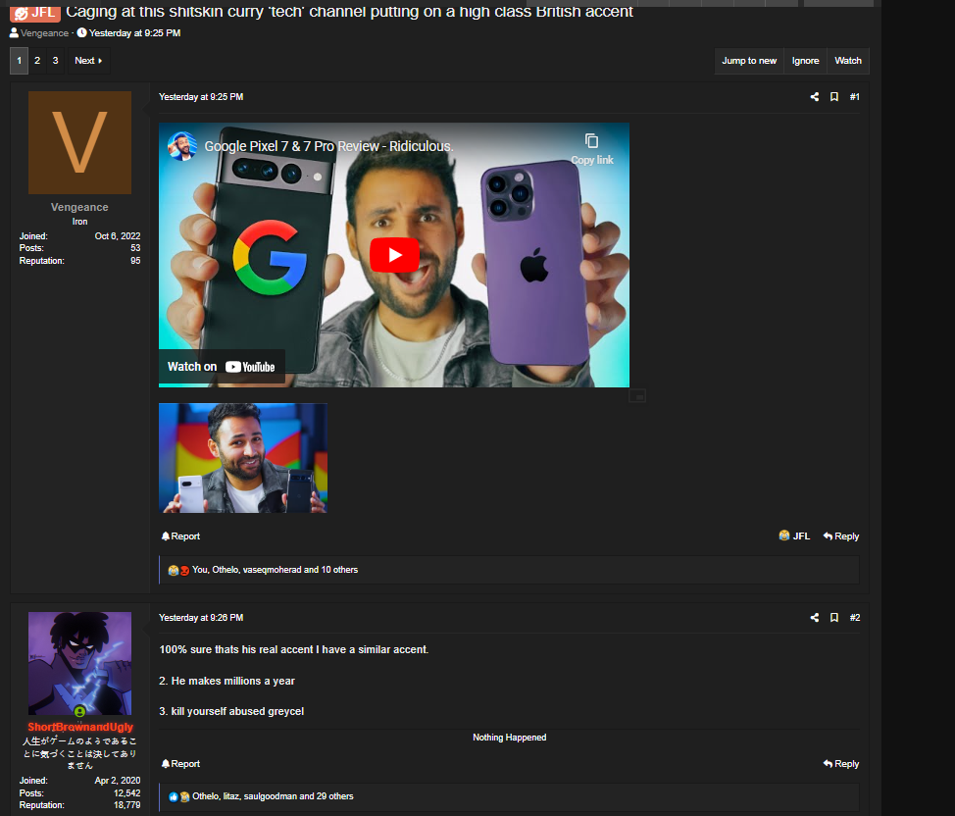Reply to post #2
955x816 pixels.
tap(841, 764)
